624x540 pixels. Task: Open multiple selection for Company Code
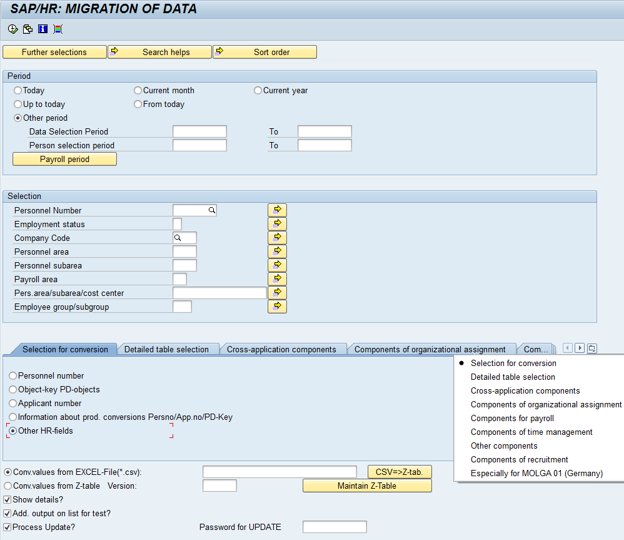click(x=278, y=238)
